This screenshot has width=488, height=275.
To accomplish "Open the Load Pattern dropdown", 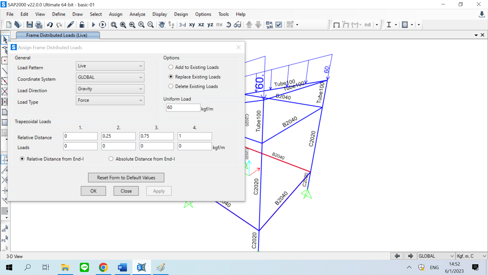I will coord(110,66).
